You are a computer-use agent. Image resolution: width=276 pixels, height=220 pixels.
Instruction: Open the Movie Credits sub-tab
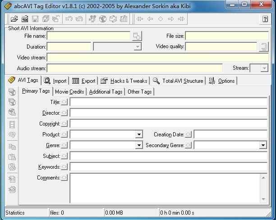click(x=69, y=92)
